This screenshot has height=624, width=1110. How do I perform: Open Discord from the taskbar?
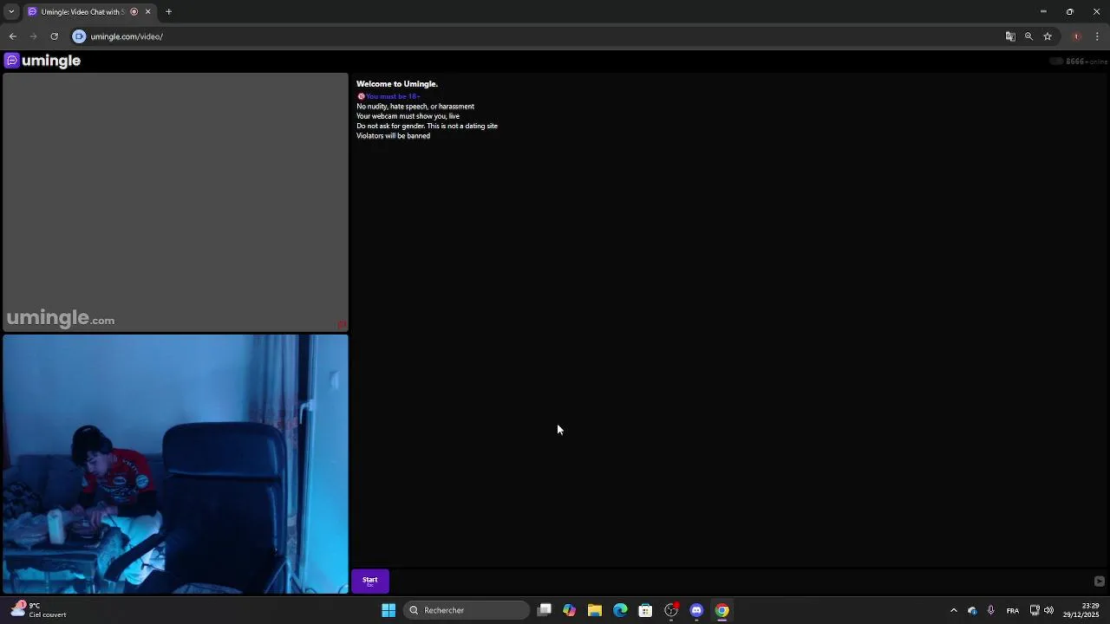[x=696, y=610]
